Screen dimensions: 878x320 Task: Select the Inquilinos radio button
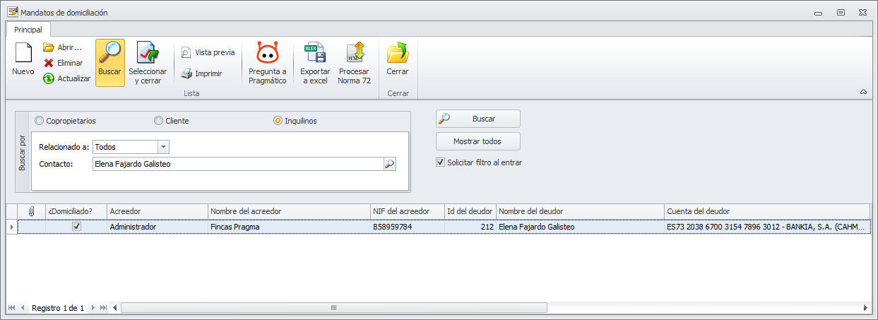point(278,121)
